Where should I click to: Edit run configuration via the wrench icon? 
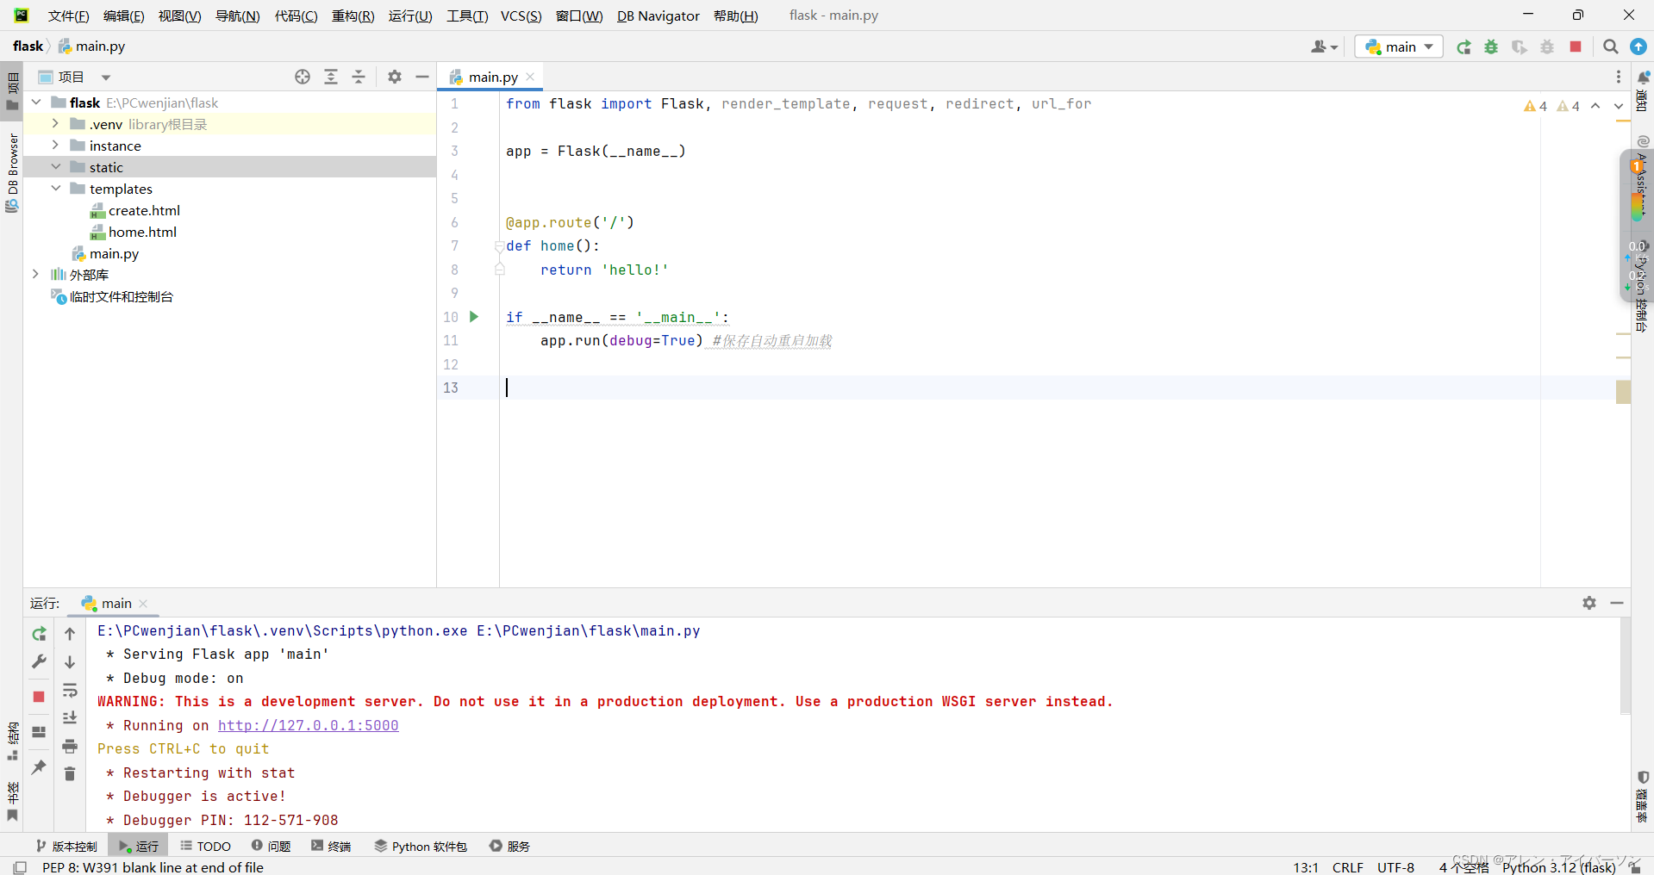(x=38, y=661)
